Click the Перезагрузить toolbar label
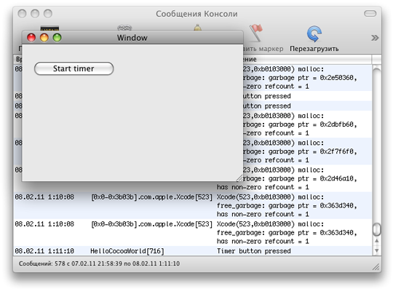Viewport: 393px width, 289px height. pyautogui.click(x=314, y=49)
